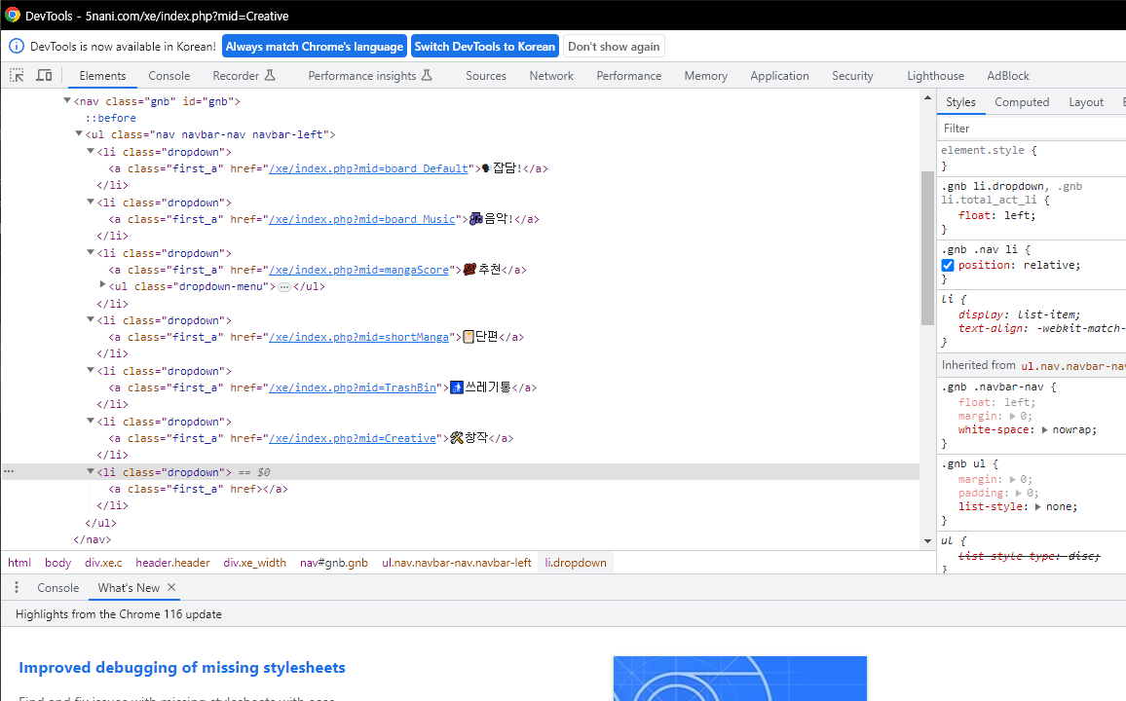Select nav#gnb.gnb in the breadcrumb
This screenshot has height=701, width=1126.
coord(334,563)
